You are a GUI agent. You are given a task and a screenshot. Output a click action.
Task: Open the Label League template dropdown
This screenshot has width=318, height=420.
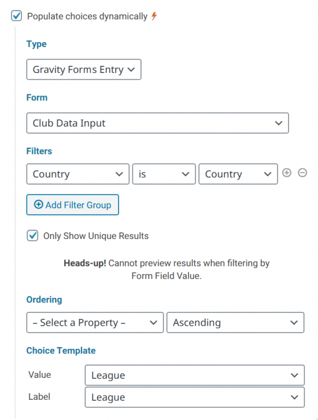[195, 397]
